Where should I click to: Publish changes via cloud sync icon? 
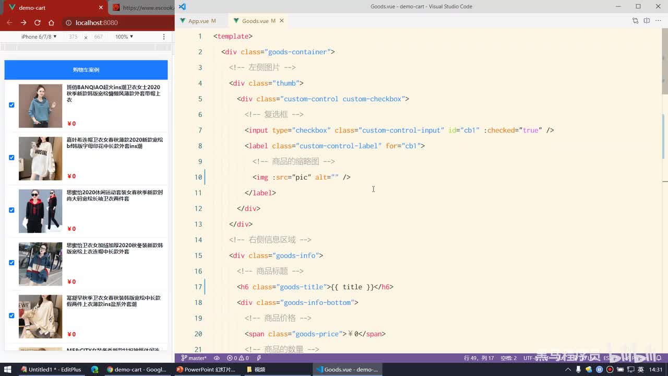coord(217,358)
